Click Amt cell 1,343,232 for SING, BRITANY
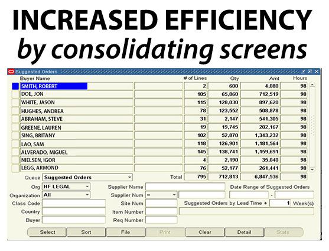 pos(260,136)
